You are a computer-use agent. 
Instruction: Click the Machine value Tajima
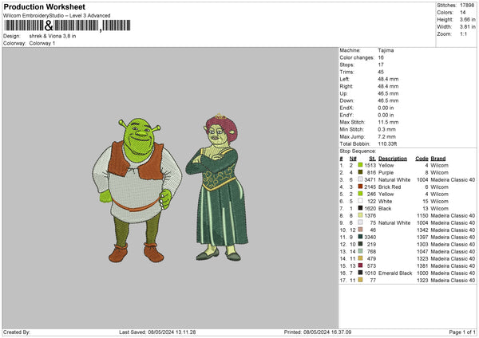(386, 49)
